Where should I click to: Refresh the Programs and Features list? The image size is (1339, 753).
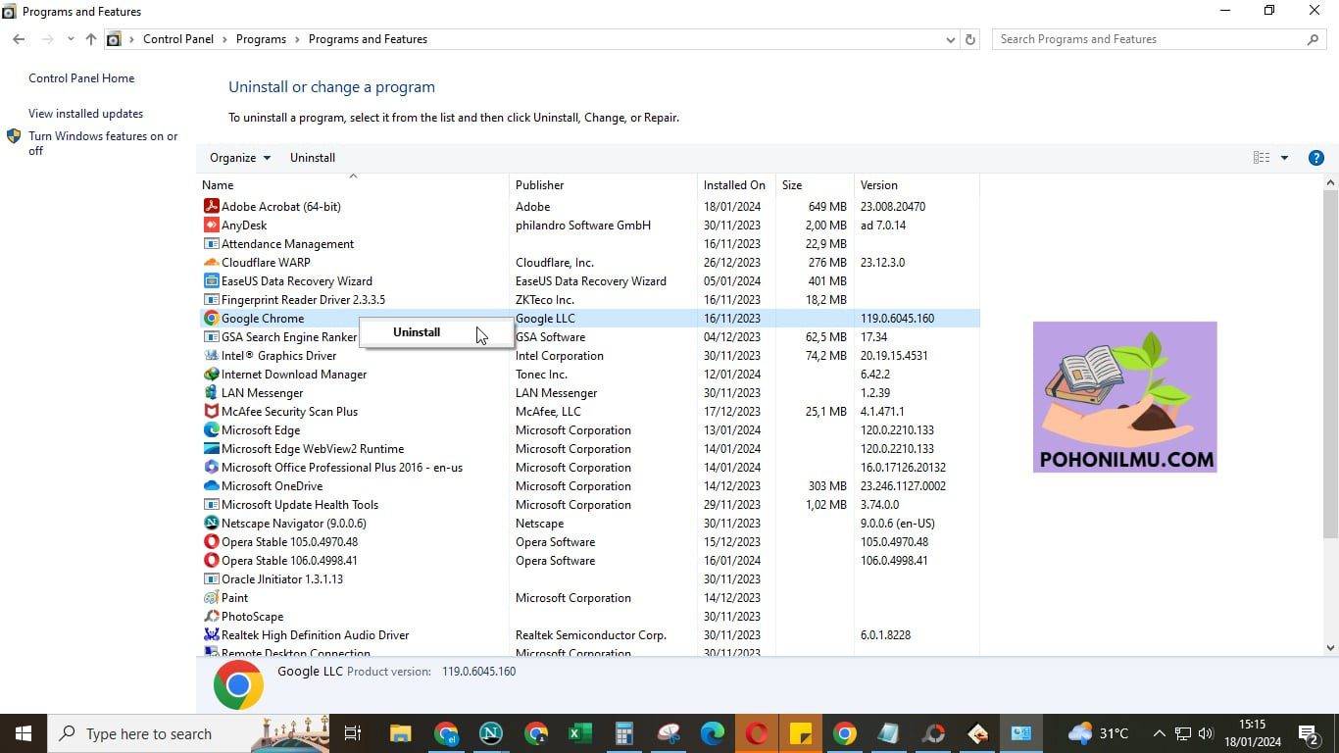[x=970, y=39]
